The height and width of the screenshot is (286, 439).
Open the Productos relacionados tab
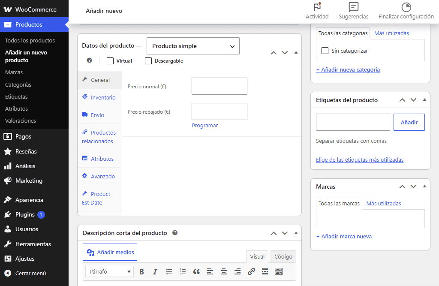[99, 137]
